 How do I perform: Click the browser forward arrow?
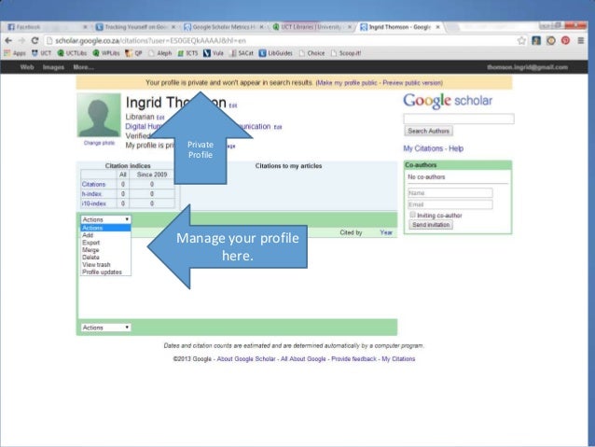(x=21, y=41)
